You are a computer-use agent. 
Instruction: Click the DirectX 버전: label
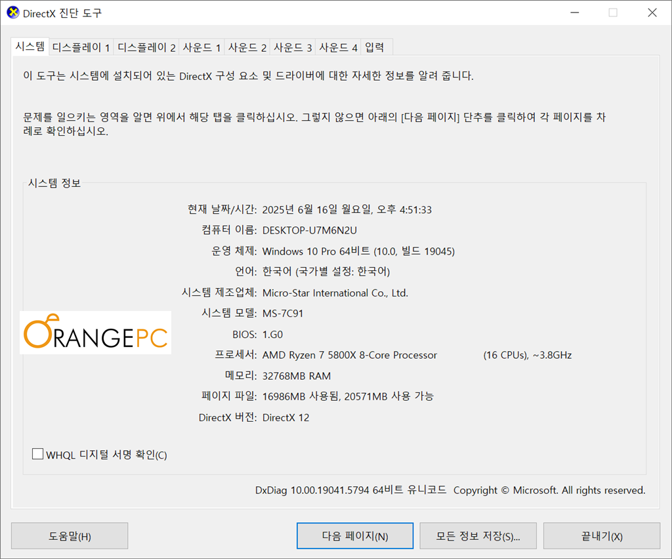(x=228, y=418)
